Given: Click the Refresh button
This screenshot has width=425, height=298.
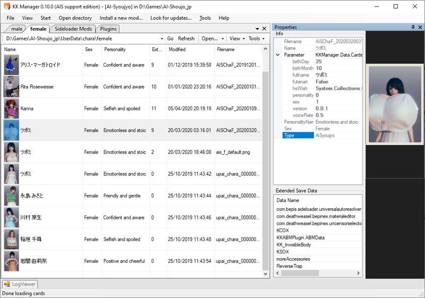Looking at the screenshot, I should (x=186, y=38).
